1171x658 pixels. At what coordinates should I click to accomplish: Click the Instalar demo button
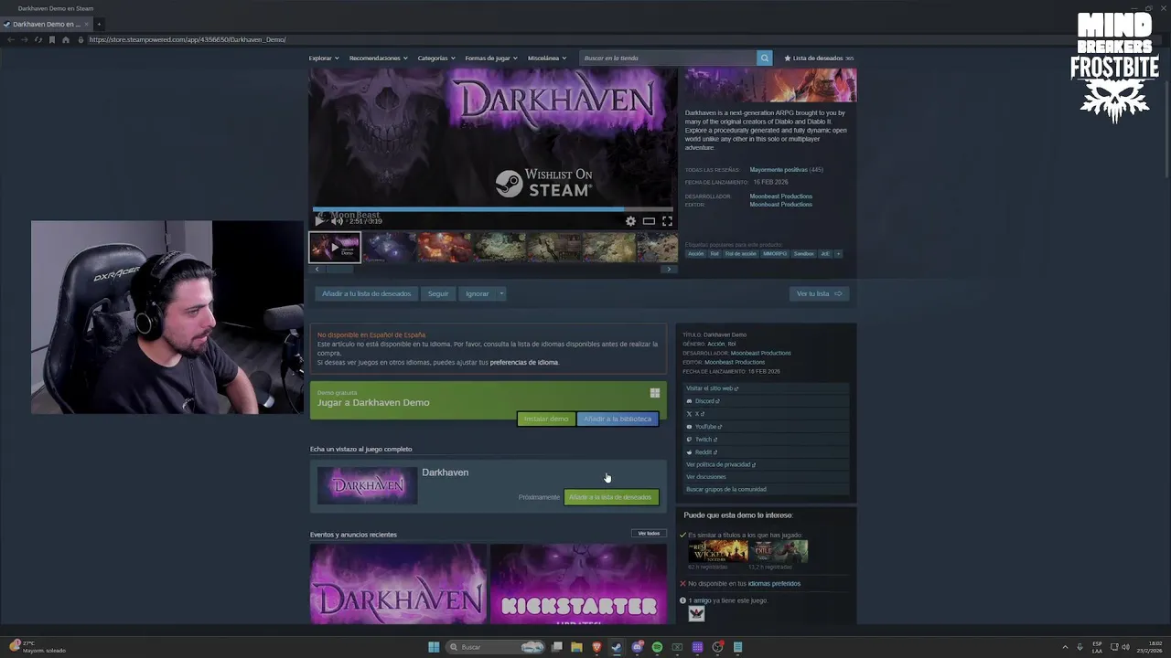[546, 419]
